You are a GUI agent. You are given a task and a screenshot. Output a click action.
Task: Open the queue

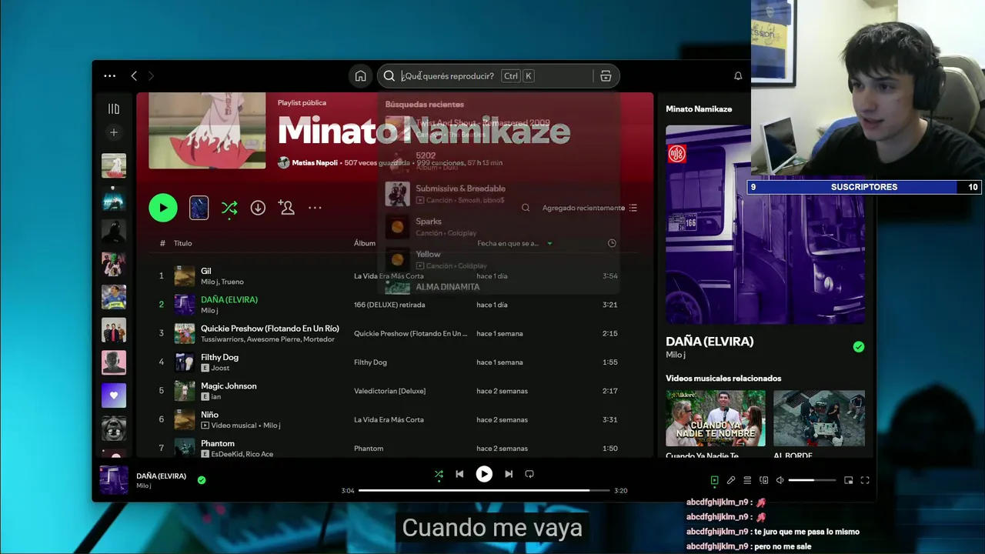747,480
